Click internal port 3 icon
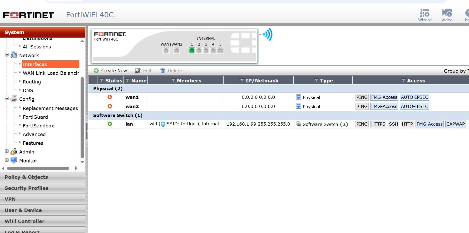The height and width of the screenshot is (233, 469). (x=206, y=50)
